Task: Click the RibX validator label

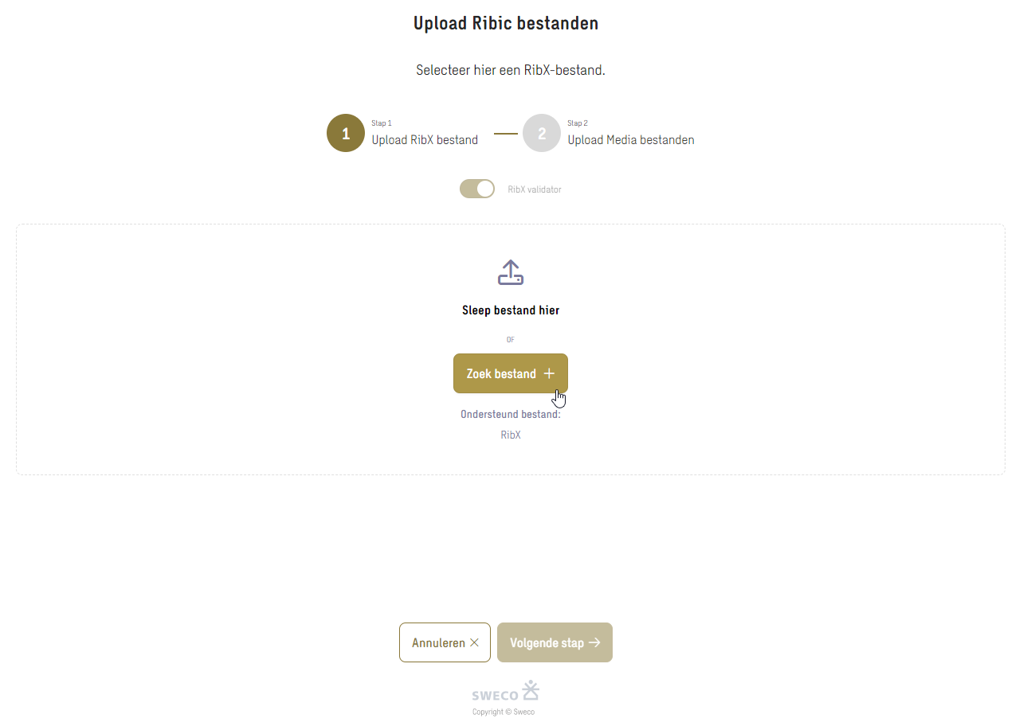Action: (535, 189)
